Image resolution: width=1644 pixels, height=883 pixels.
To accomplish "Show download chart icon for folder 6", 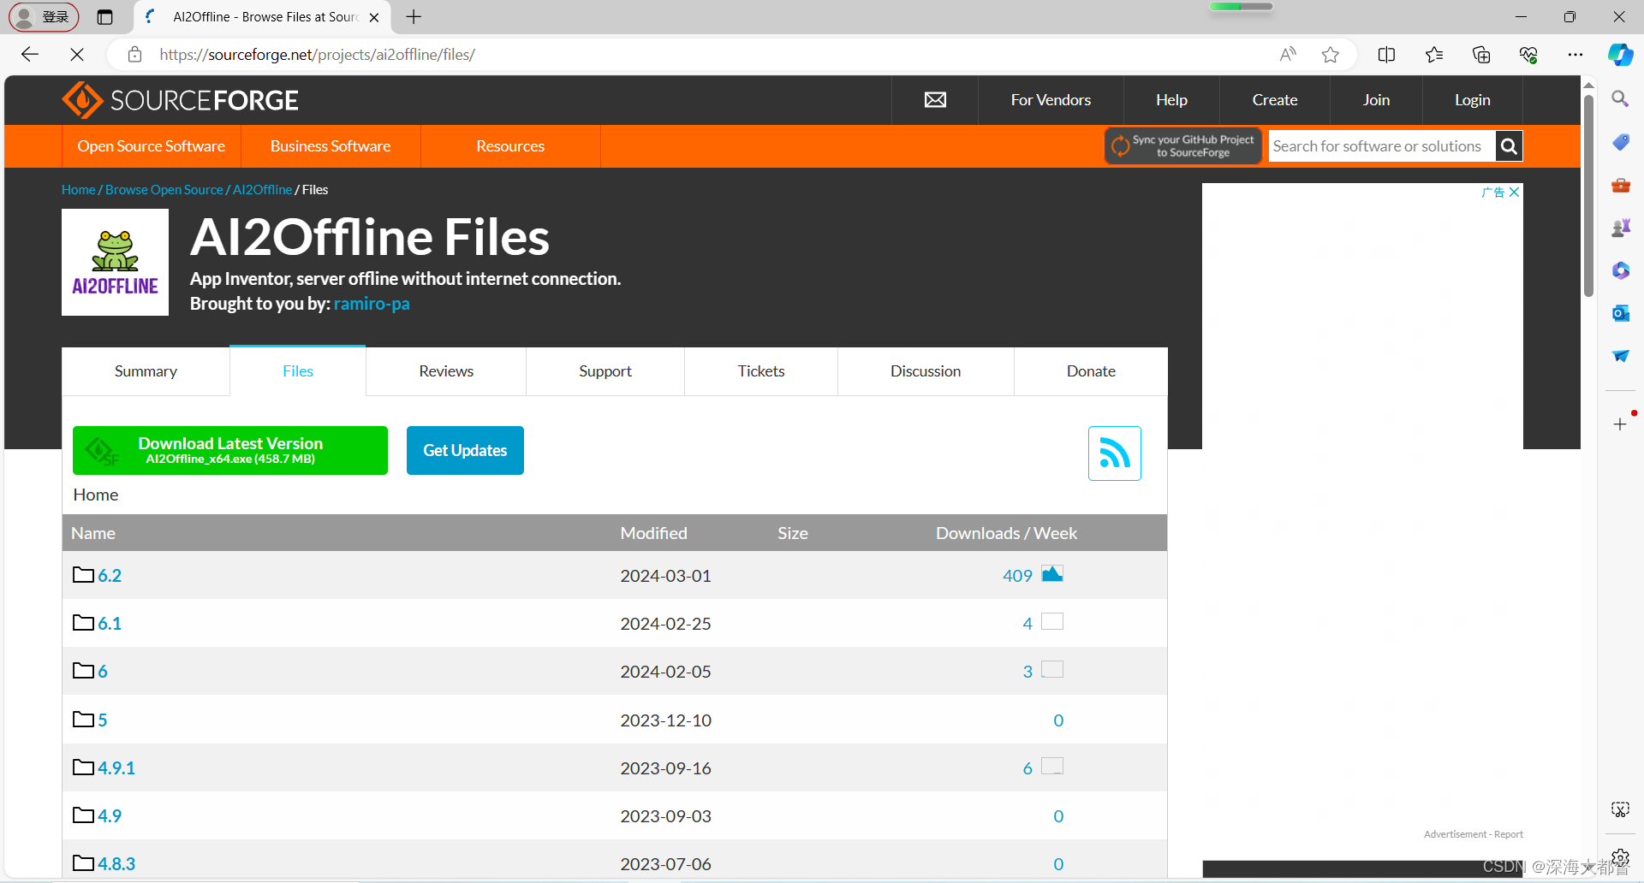I will [x=1052, y=670].
